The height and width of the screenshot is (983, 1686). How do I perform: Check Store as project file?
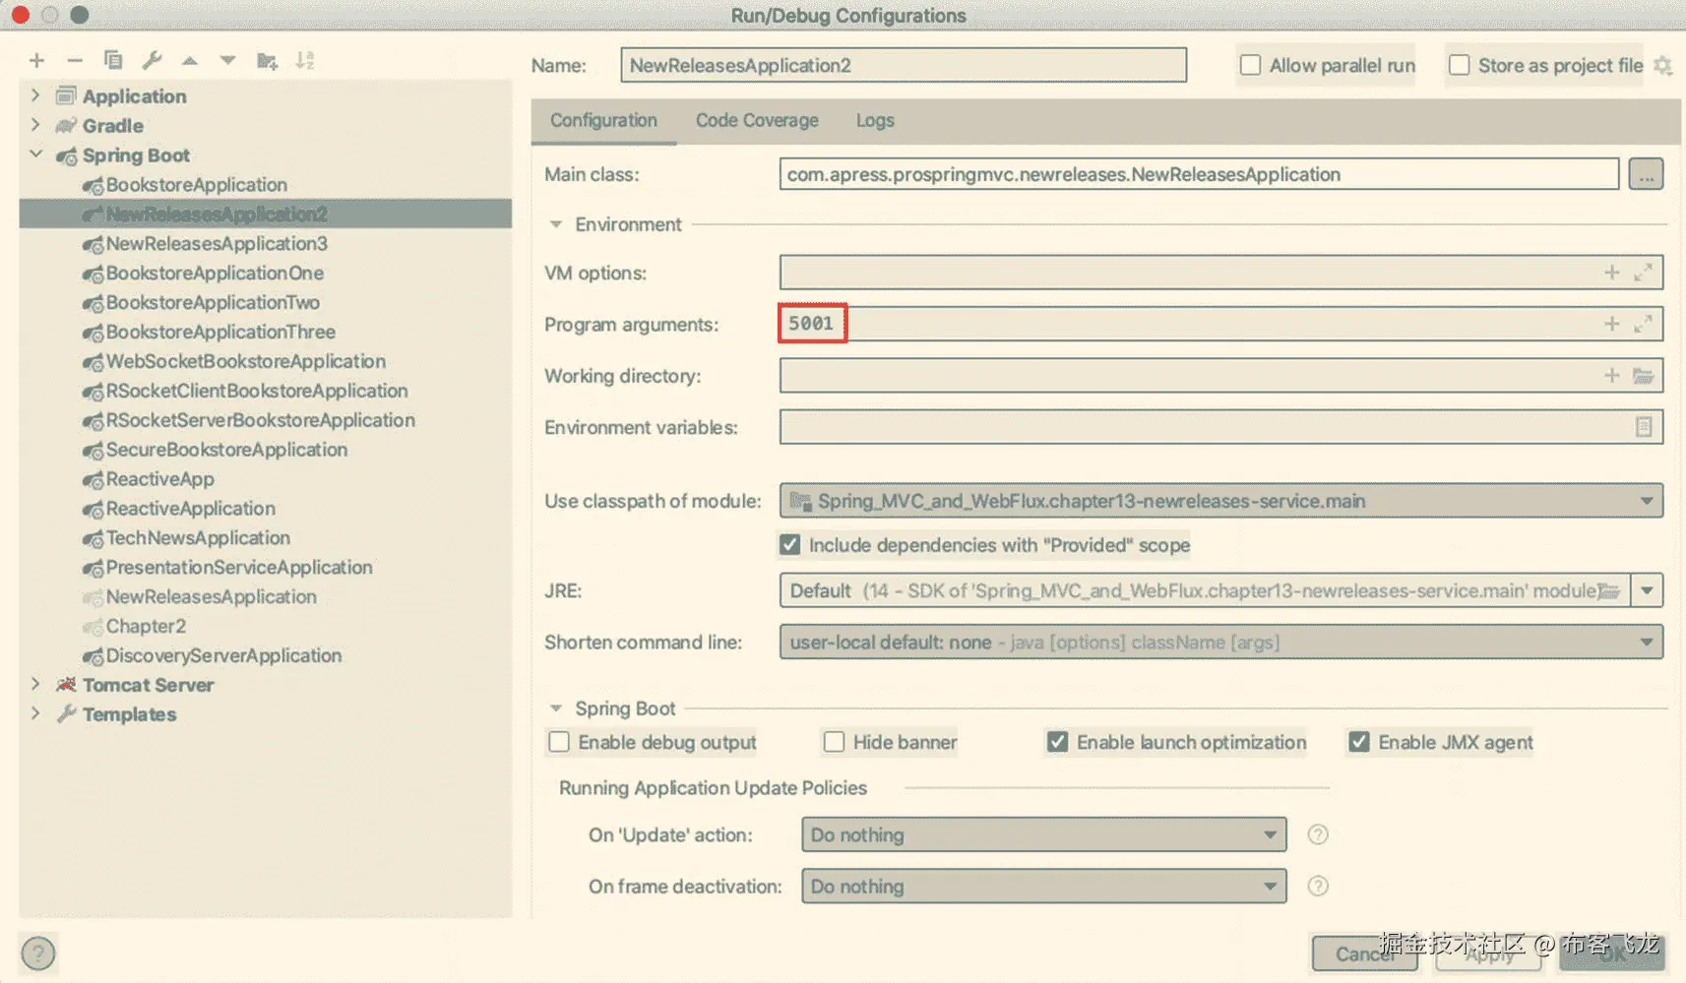point(1460,65)
